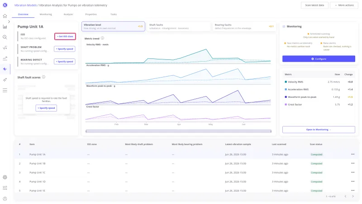Switch to the Analyzer tab

(68, 15)
